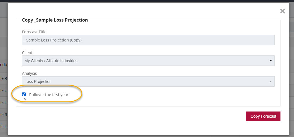Screen dimensions: 294x137
Task: Click the "Analysis" field label
Action: point(29,73)
